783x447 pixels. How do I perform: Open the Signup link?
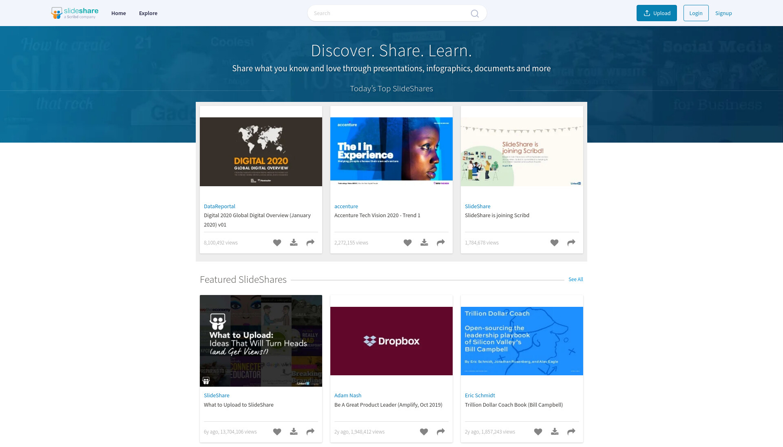point(723,13)
